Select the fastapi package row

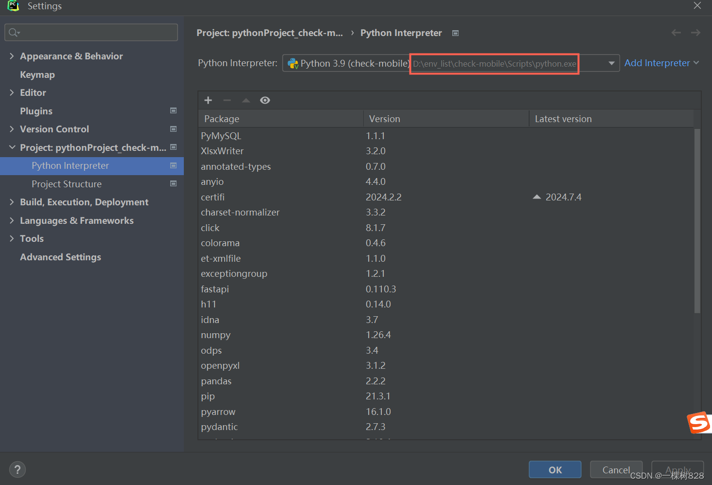[446, 289]
